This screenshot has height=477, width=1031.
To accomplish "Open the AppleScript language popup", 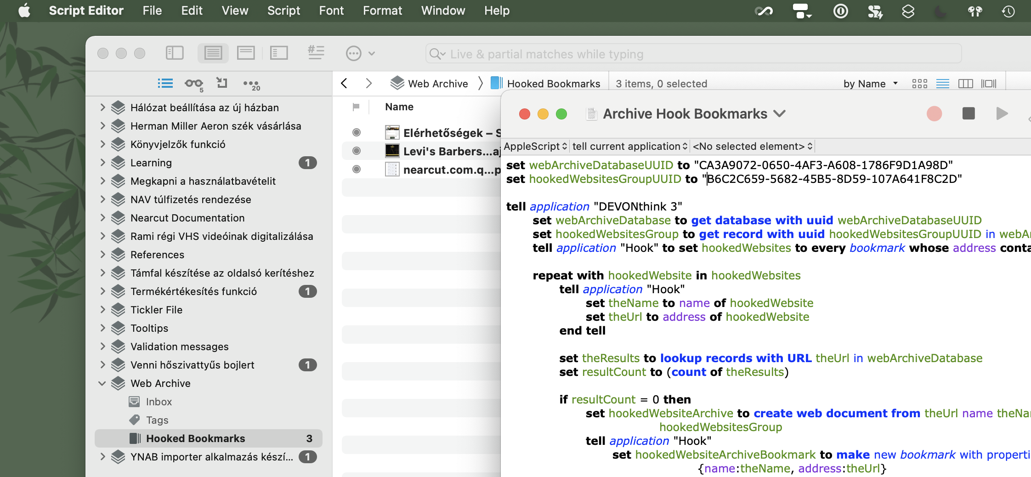I will [536, 146].
